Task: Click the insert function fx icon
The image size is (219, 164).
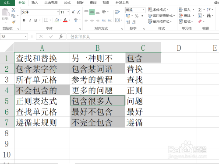Action: pyautogui.click(x=61, y=36)
